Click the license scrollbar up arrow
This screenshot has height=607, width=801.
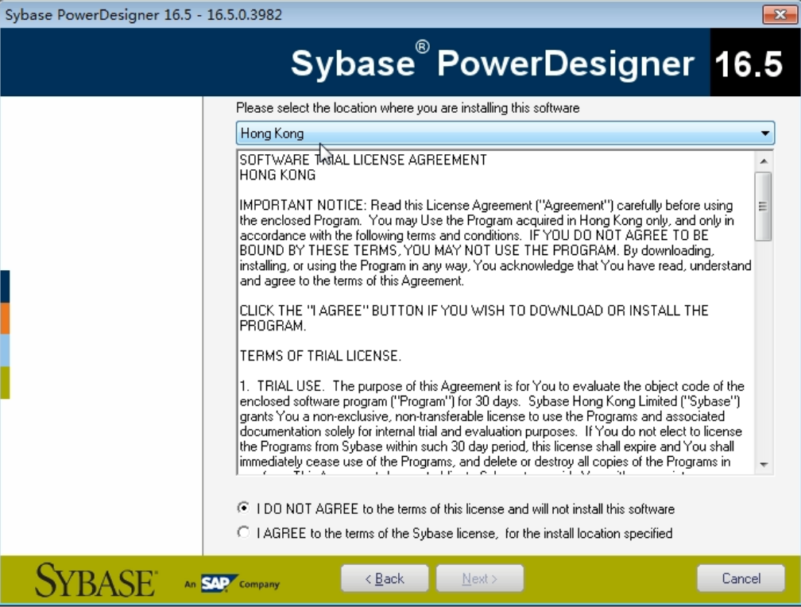pyautogui.click(x=764, y=161)
